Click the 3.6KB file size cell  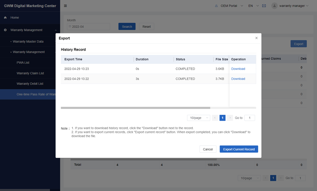click(220, 69)
